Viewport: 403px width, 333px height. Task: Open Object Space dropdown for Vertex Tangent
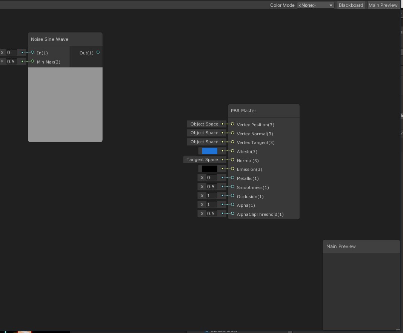click(204, 142)
